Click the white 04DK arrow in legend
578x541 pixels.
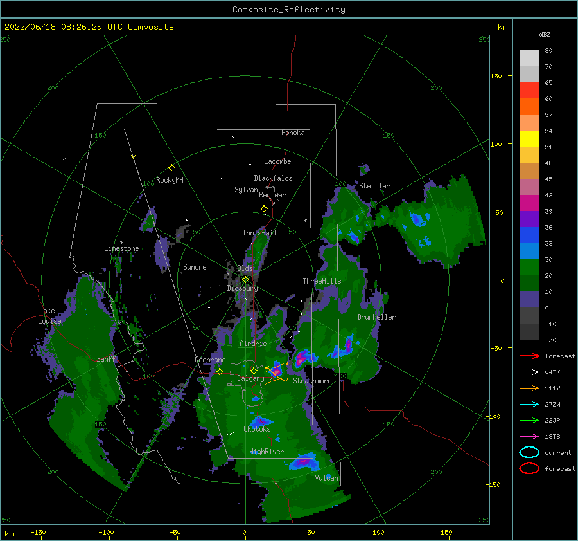(x=530, y=372)
